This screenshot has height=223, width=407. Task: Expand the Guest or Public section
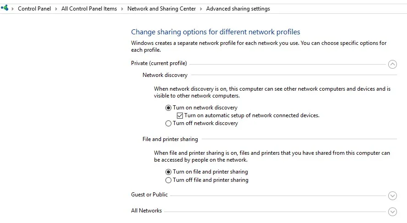pyautogui.click(x=392, y=196)
